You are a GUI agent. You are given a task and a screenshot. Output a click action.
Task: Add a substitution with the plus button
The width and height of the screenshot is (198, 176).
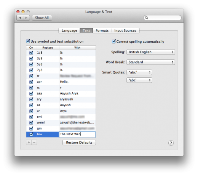click(29, 142)
